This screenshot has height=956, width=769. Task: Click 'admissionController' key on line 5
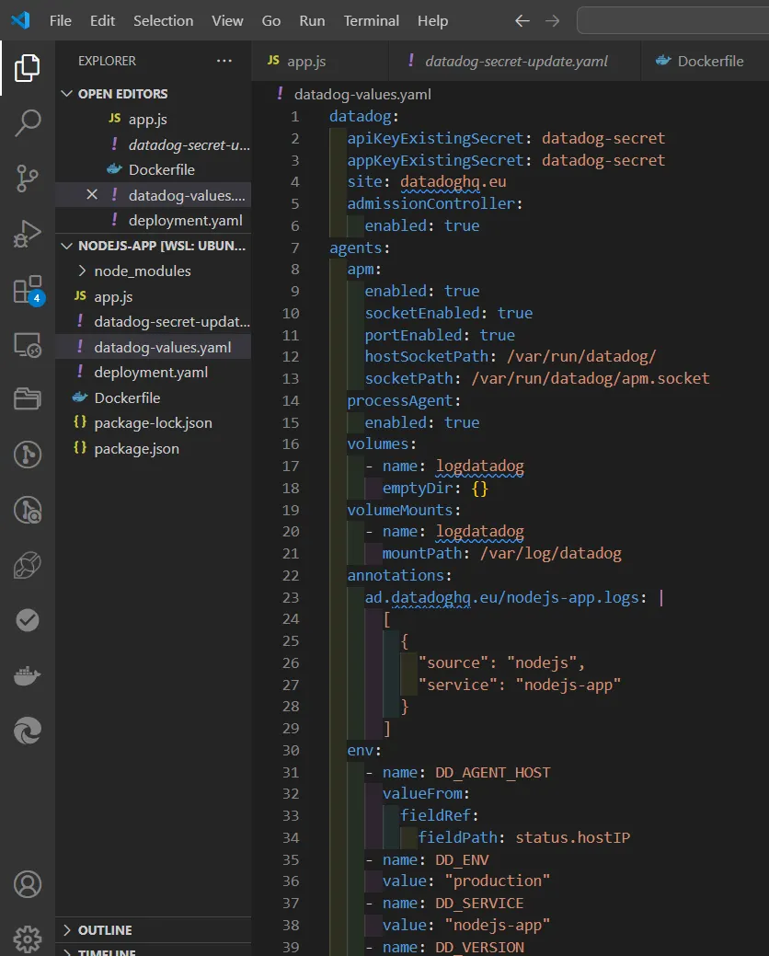[430, 203]
